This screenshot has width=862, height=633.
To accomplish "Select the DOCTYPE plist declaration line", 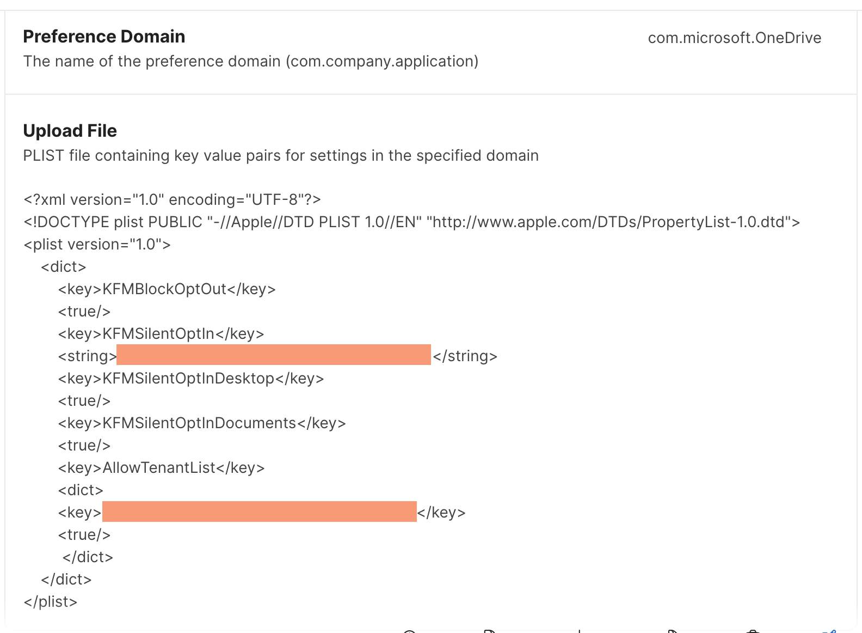I will tap(411, 222).
